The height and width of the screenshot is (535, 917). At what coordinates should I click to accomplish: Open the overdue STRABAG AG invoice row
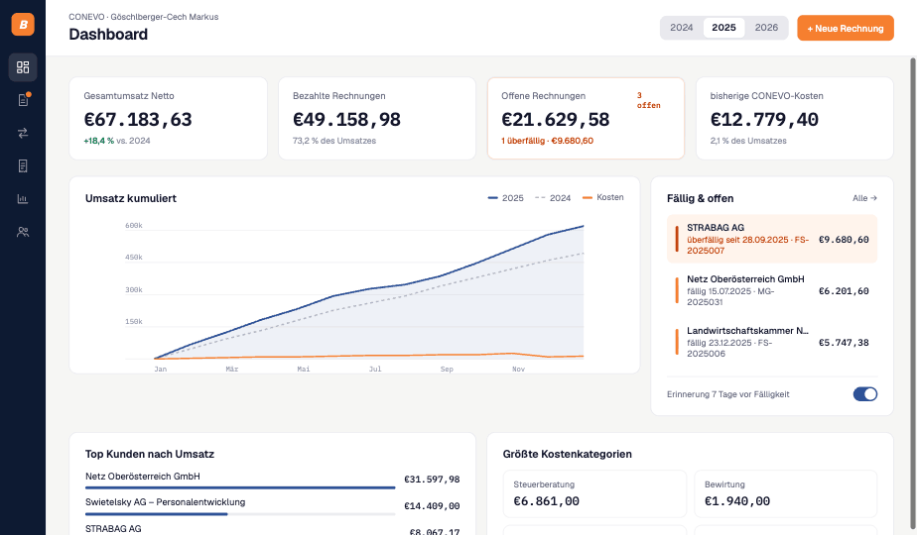coord(772,239)
